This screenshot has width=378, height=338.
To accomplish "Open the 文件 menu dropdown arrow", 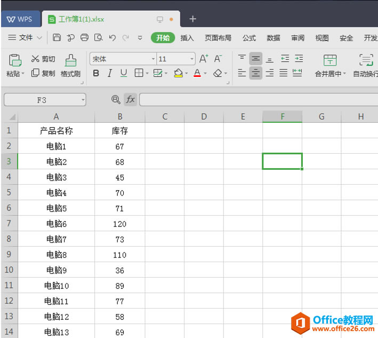I will point(39,38).
